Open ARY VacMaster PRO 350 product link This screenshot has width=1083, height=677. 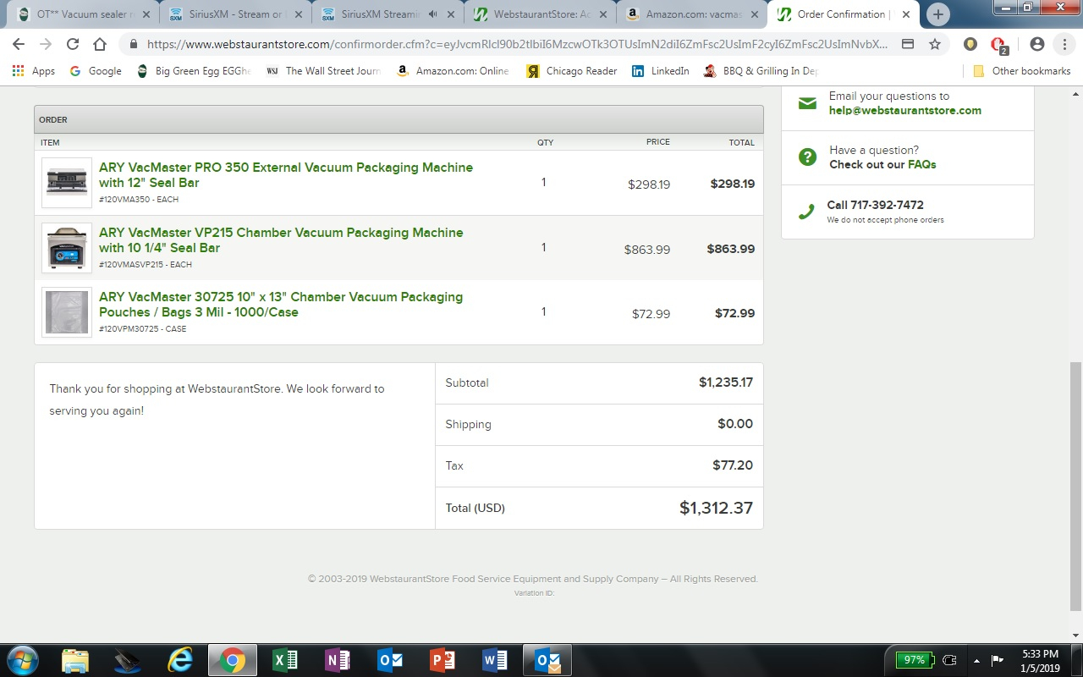(286, 175)
